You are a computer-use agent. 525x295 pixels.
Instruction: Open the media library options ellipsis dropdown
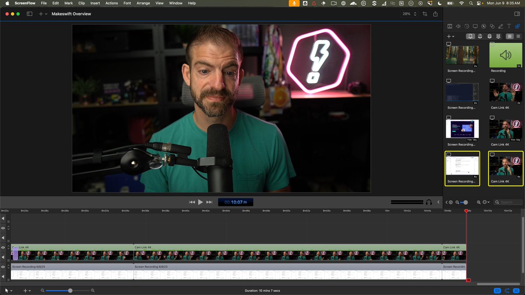coord(486,202)
